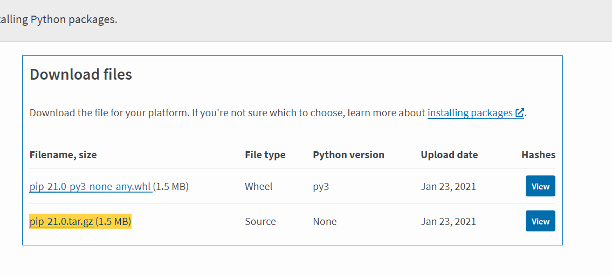
Task: Click the Hashes column header
Action: (538, 155)
